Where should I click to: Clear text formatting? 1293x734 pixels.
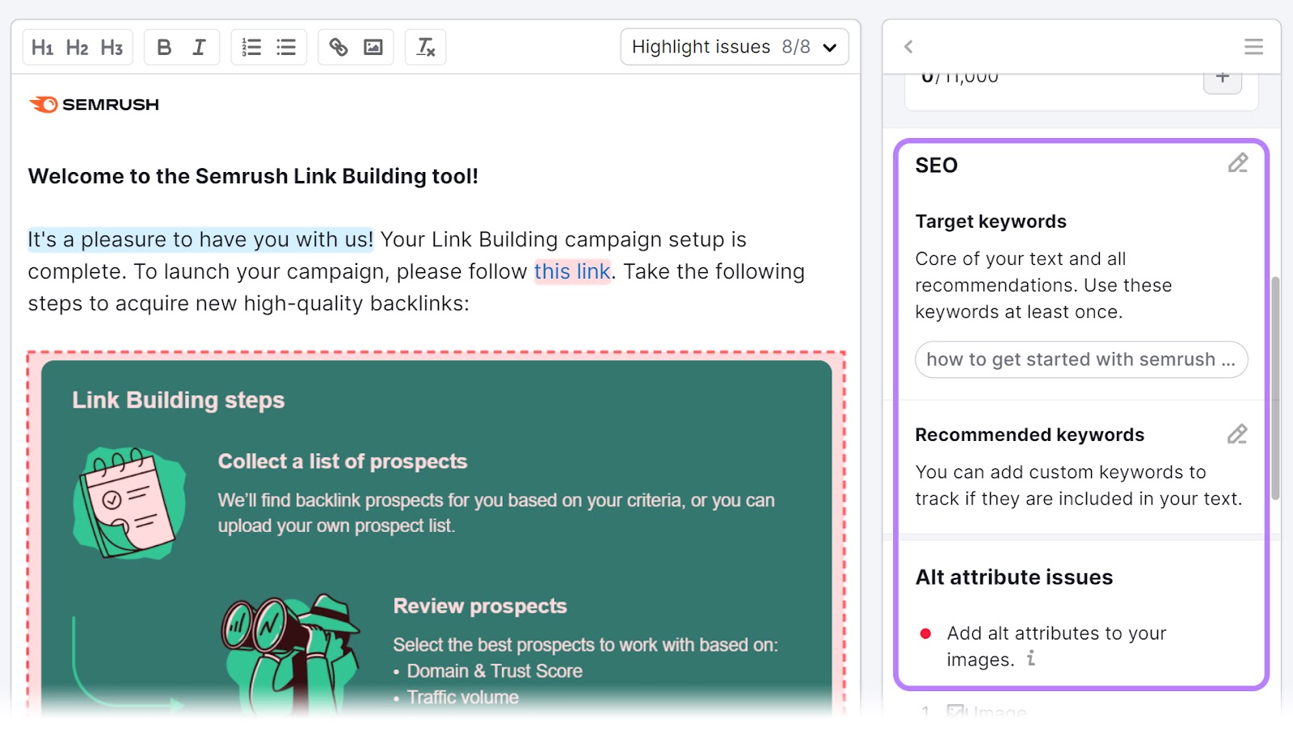pos(425,47)
